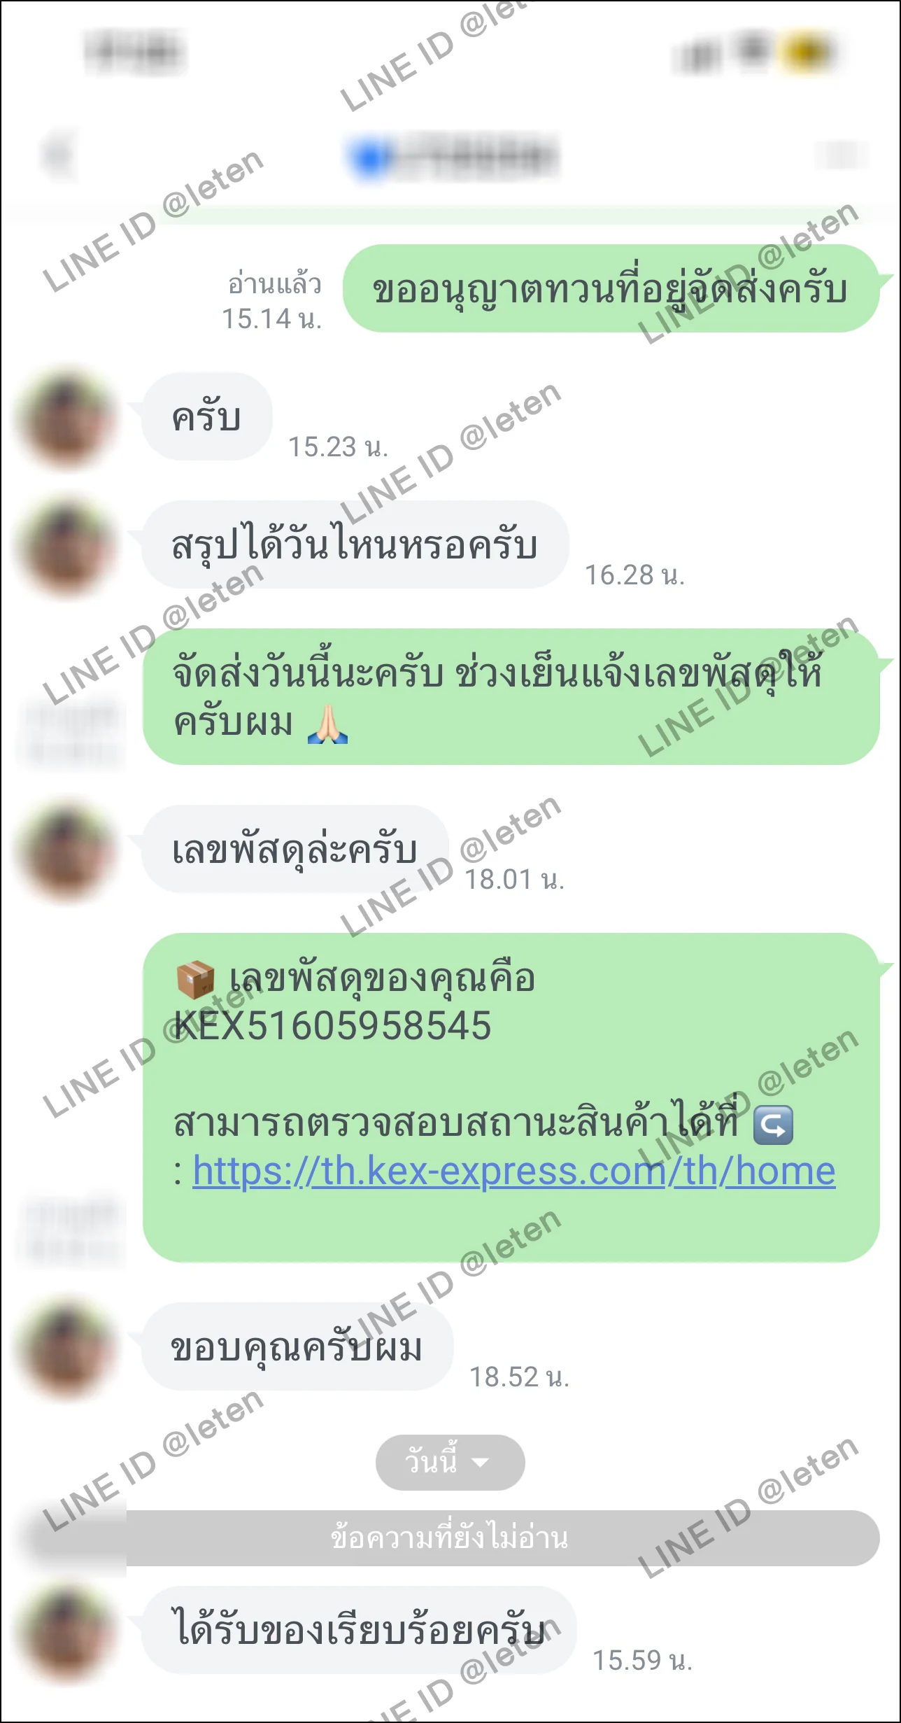Tap the back arrow in chat header
This screenshot has height=1723, width=901.
59,155
